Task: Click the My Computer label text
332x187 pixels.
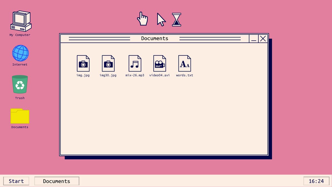Action: click(19, 35)
